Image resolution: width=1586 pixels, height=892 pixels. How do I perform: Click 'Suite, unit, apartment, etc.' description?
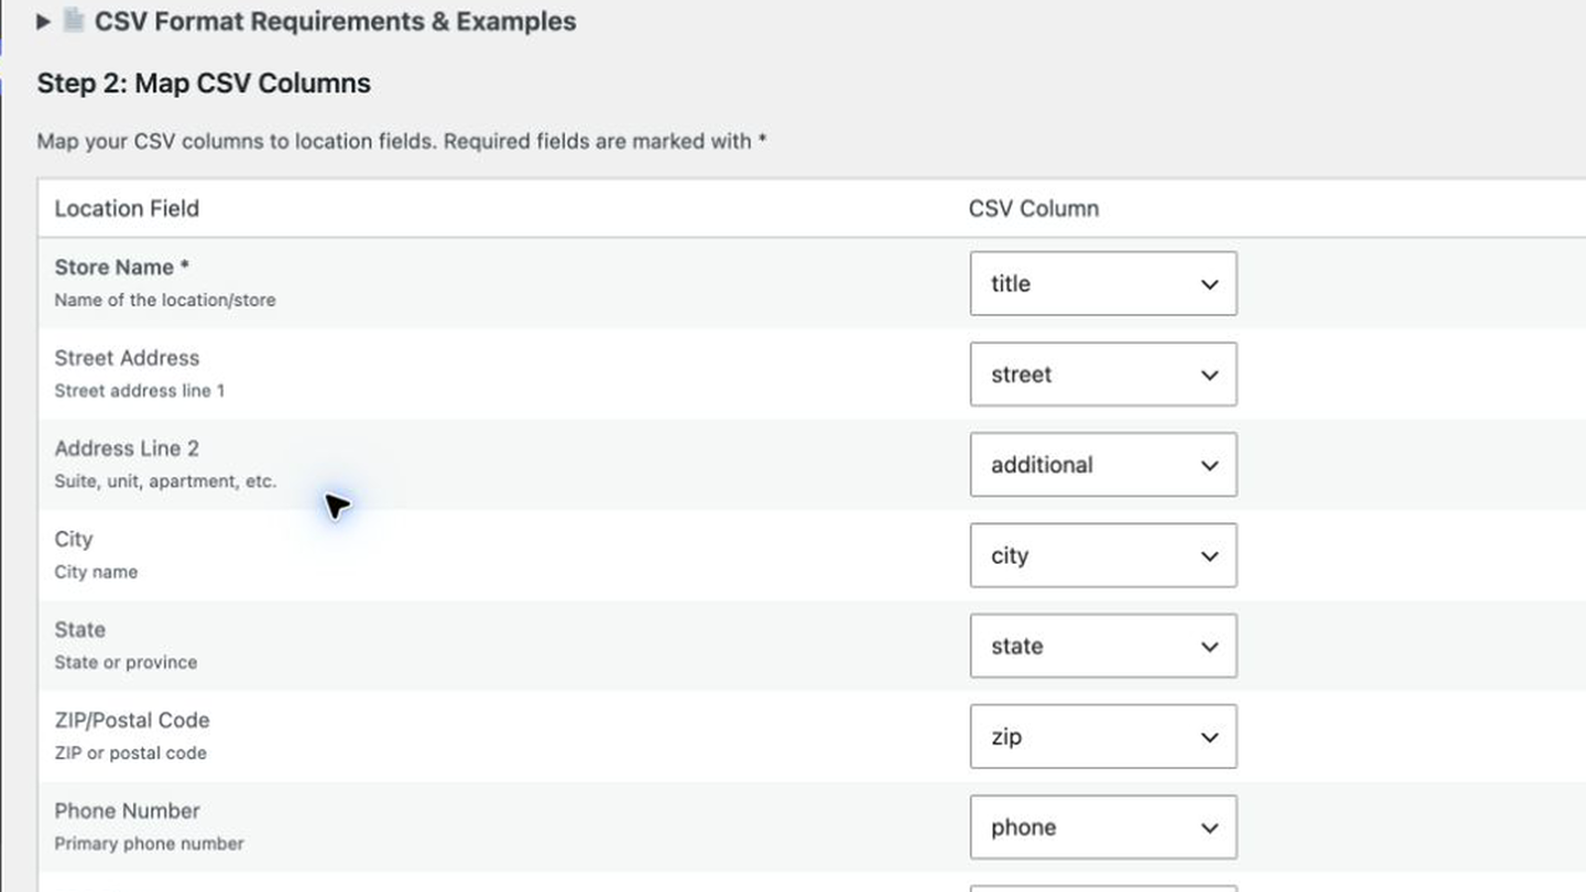(x=166, y=482)
